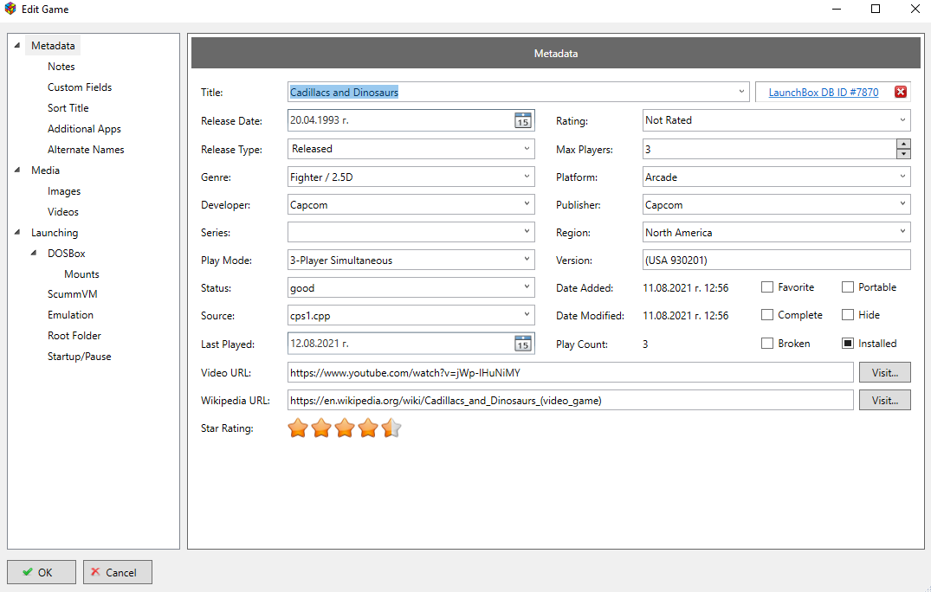Click the Video URL text field
Viewport: 931px width, 592px height.
571,372
